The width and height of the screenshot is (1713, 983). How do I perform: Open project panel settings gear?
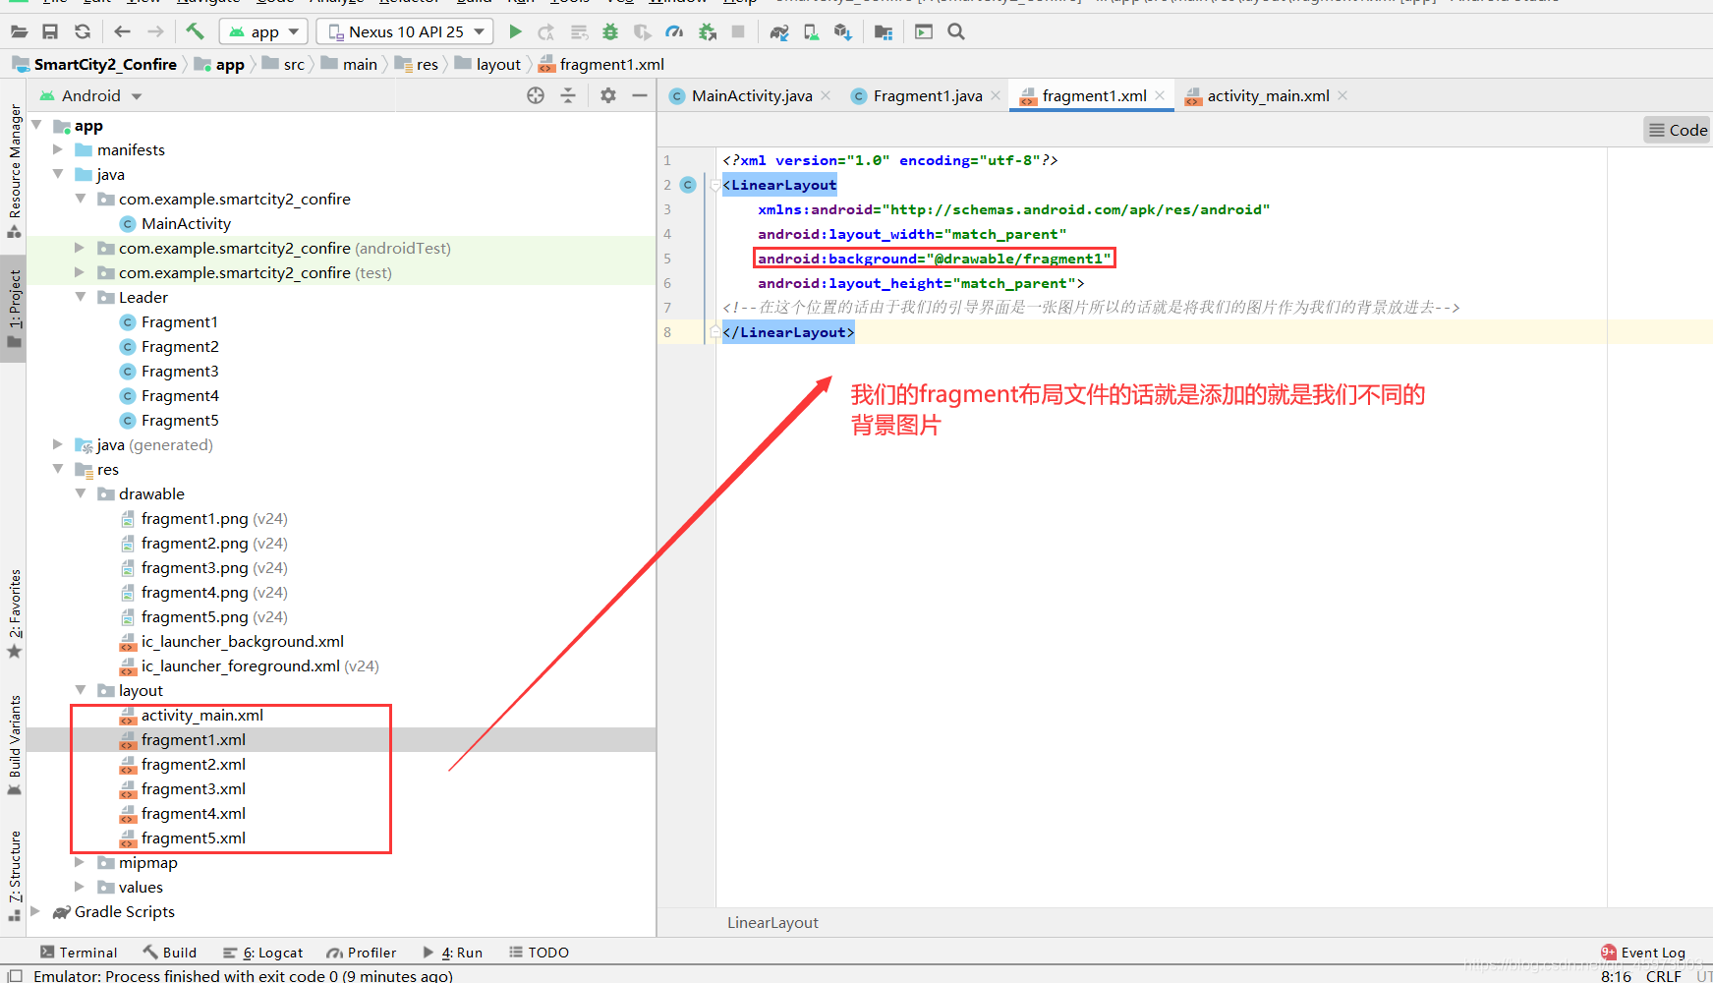608,95
